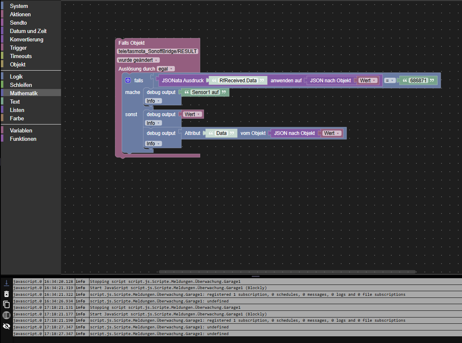Open the Timeouts toolbox category
Screen dimensions: 462x343
coord(31,56)
